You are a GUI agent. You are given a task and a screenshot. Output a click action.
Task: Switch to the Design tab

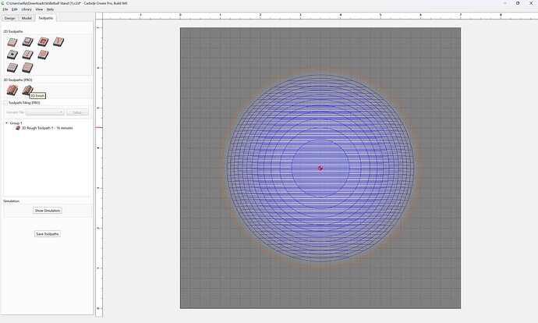point(10,18)
